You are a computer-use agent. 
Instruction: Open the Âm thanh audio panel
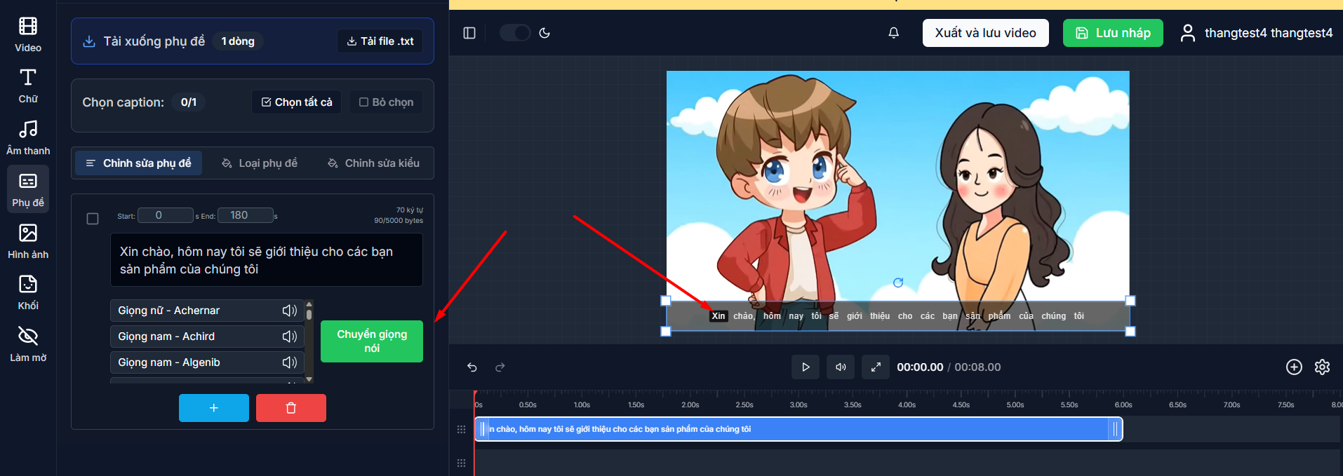tap(28, 137)
